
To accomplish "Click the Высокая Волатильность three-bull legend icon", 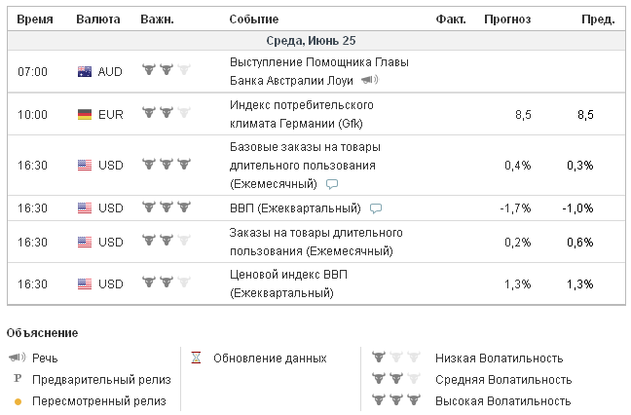I will [x=395, y=400].
